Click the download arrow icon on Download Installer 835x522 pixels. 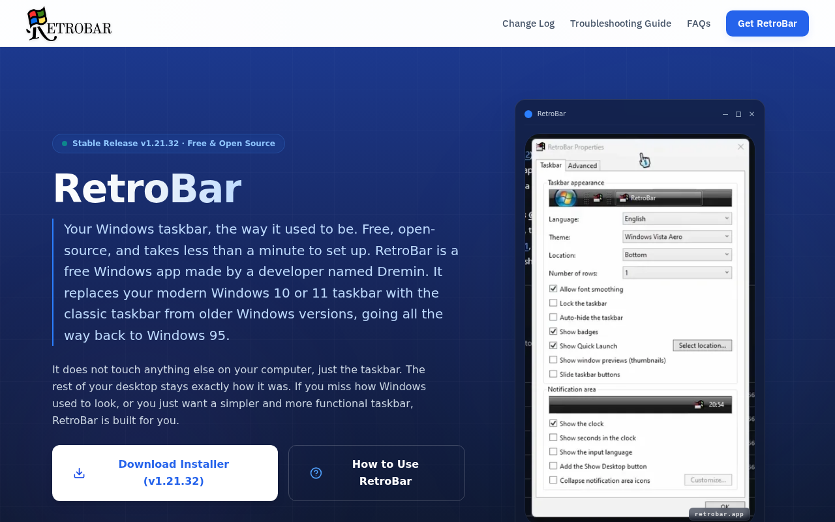point(80,473)
